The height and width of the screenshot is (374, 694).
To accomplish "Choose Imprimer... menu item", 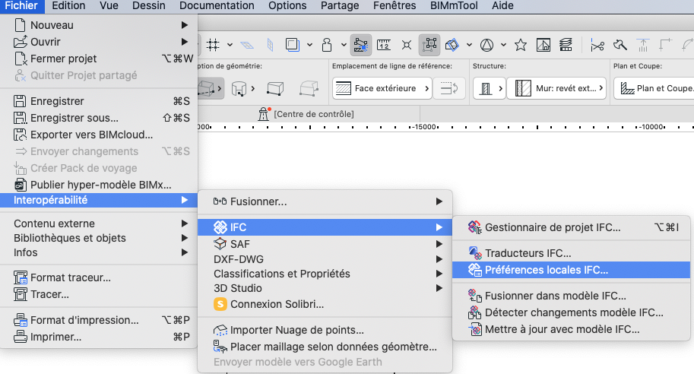I will (x=99, y=338).
